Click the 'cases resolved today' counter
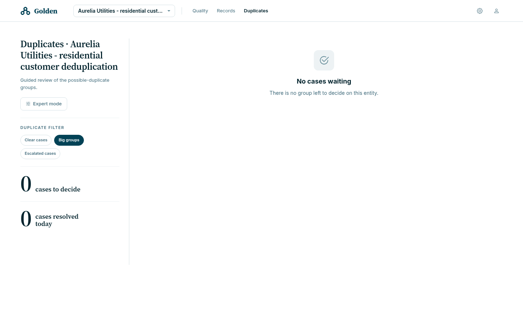The height and width of the screenshot is (327, 523). [49, 219]
